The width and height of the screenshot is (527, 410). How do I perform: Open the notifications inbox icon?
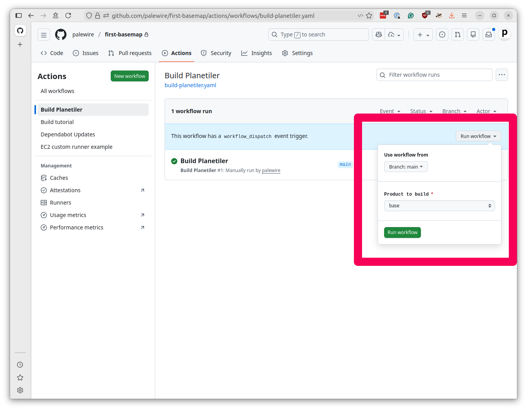[x=488, y=34]
